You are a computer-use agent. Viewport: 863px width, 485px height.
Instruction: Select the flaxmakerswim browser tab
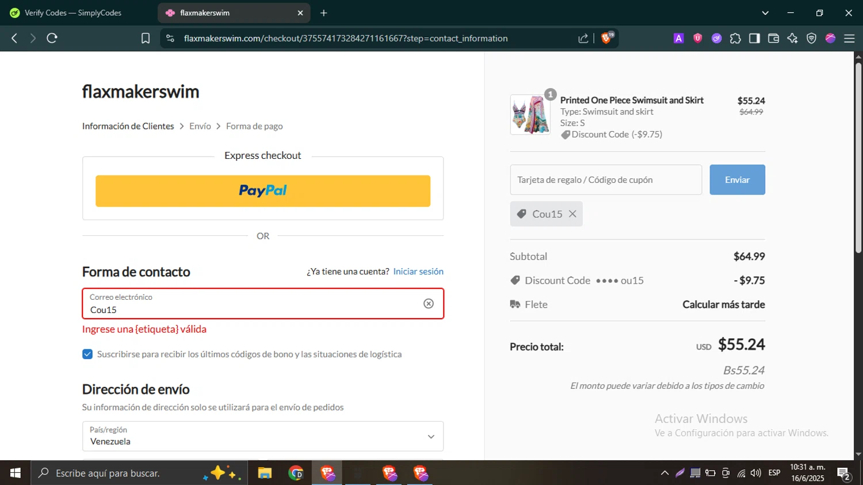pyautogui.click(x=234, y=13)
